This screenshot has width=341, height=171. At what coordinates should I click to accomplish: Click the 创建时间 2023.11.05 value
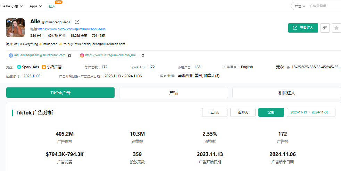click(x=32, y=76)
